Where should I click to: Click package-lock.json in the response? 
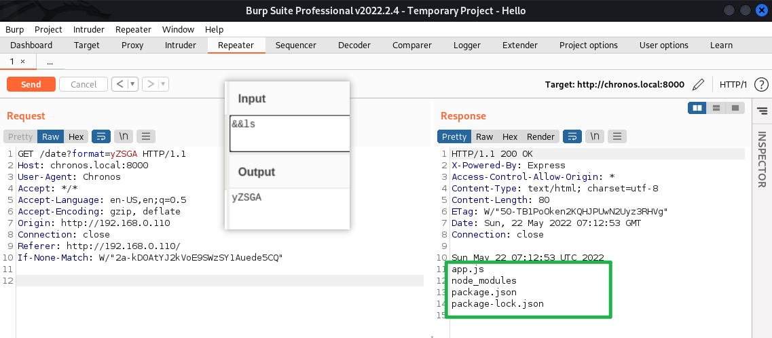pos(498,303)
